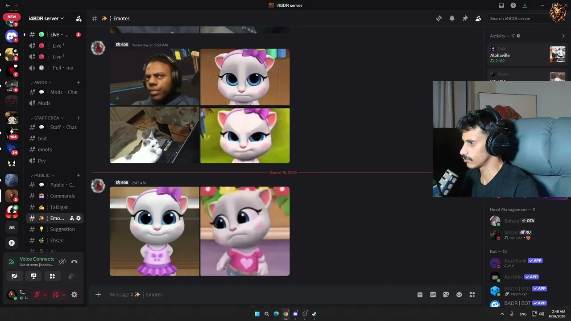This screenshot has width=571, height=321.
Task: Create channel in MODS category
Action: [79, 82]
